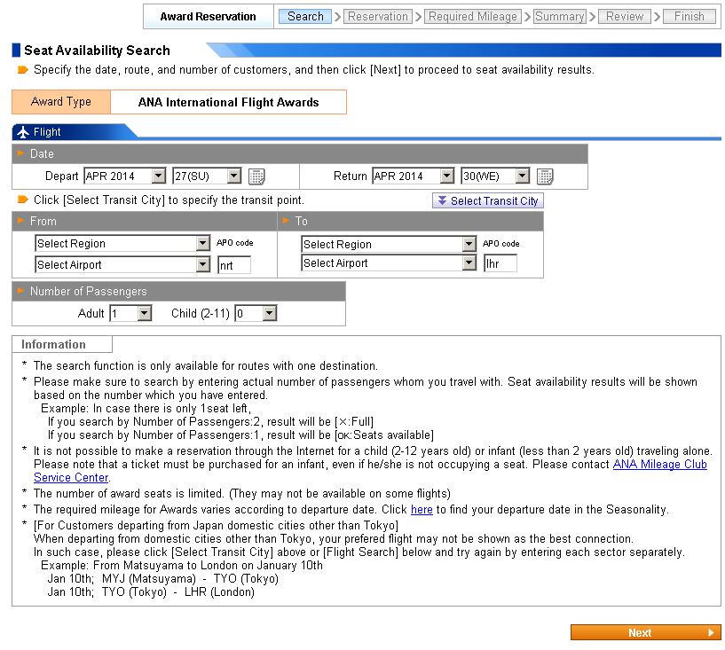Image resolution: width=725 pixels, height=650 pixels.
Task: Click the Select Transit City button
Action: 487,201
